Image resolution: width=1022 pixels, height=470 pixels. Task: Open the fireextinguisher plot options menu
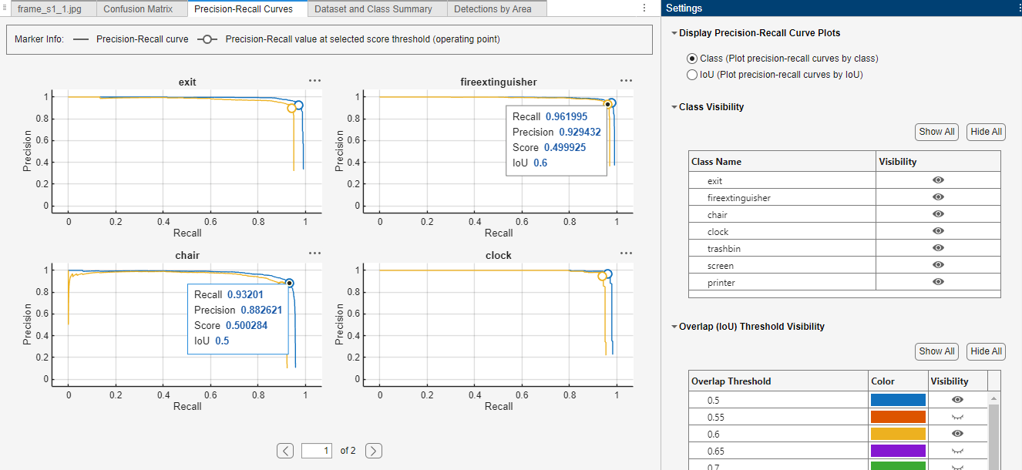coord(625,80)
